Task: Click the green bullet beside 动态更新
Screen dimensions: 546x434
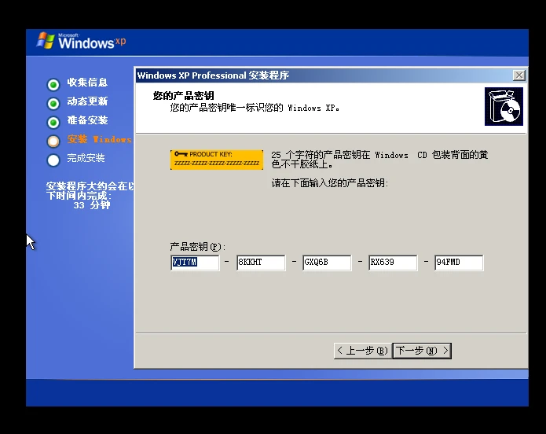Action: [53, 104]
